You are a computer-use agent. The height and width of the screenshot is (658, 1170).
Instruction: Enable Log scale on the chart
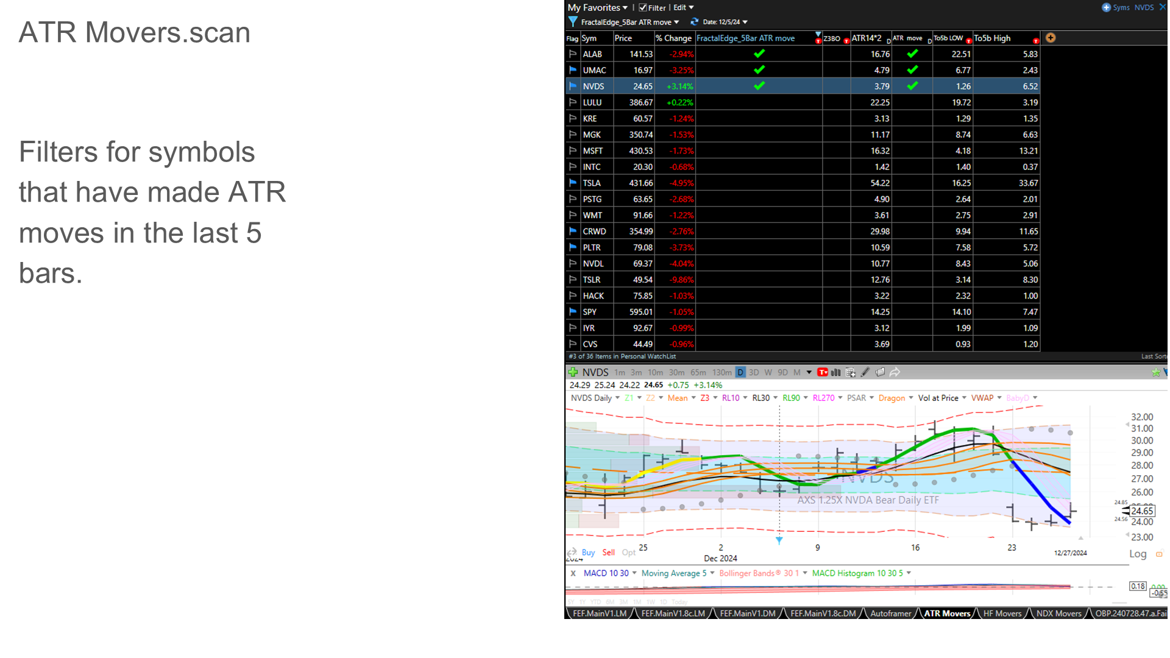[1138, 554]
